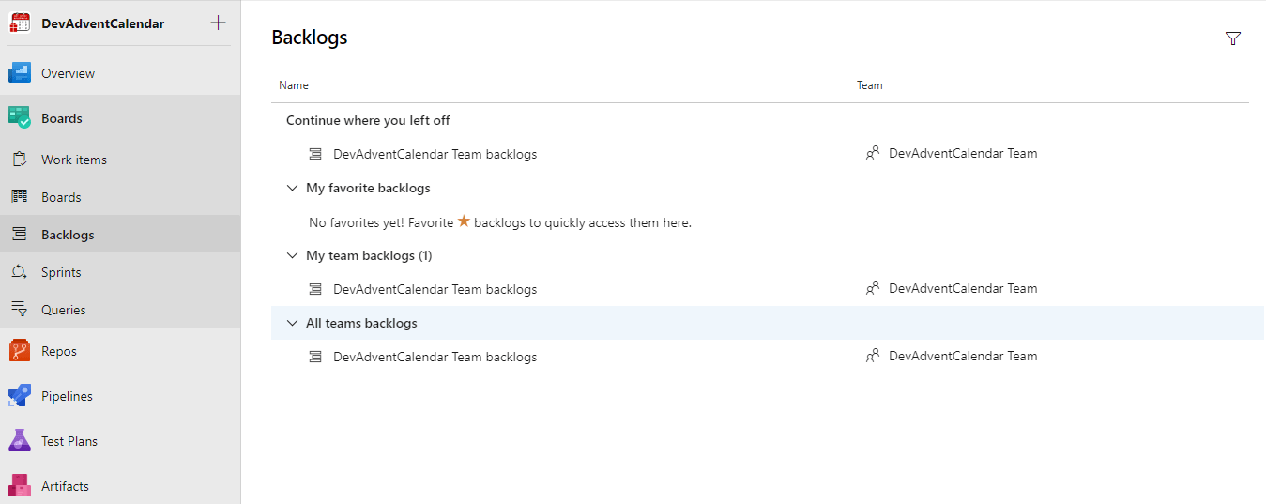Image resolution: width=1266 pixels, height=504 pixels.
Task: Click the DevAdventCalendar project logo
Action: click(x=20, y=23)
